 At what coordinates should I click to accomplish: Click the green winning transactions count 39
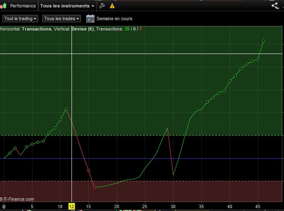pyautogui.click(x=127, y=29)
